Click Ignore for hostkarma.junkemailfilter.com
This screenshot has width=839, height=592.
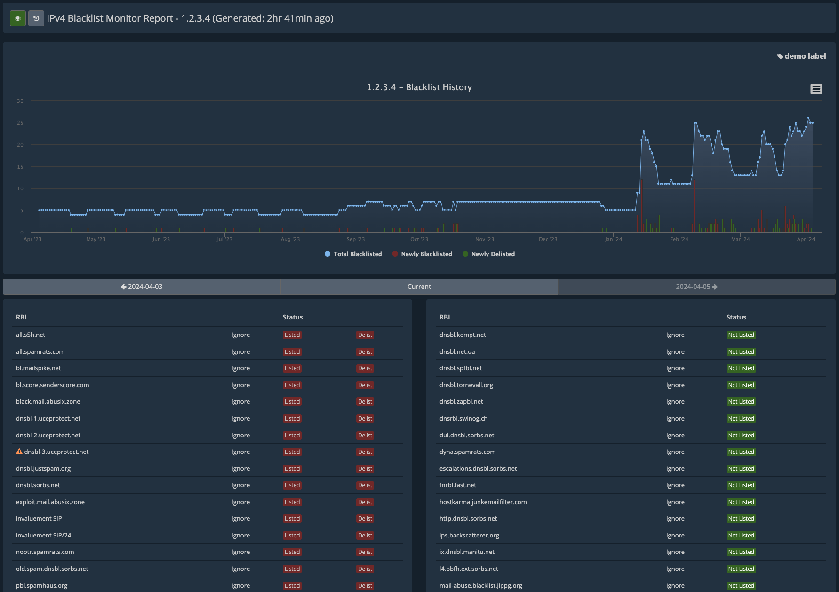click(675, 502)
